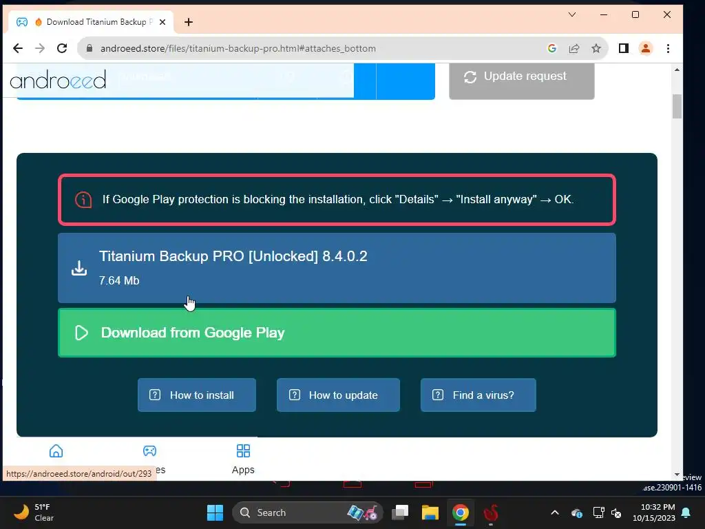Click the scrollbar down arrow

[677, 475]
